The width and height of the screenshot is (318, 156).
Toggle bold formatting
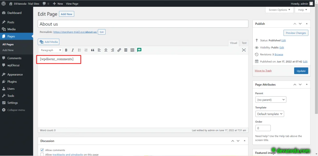66,50
